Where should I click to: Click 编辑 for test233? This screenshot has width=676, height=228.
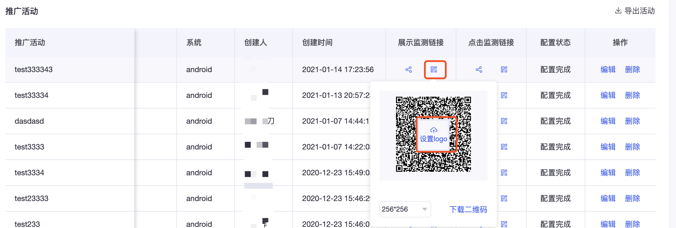point(608,224)
